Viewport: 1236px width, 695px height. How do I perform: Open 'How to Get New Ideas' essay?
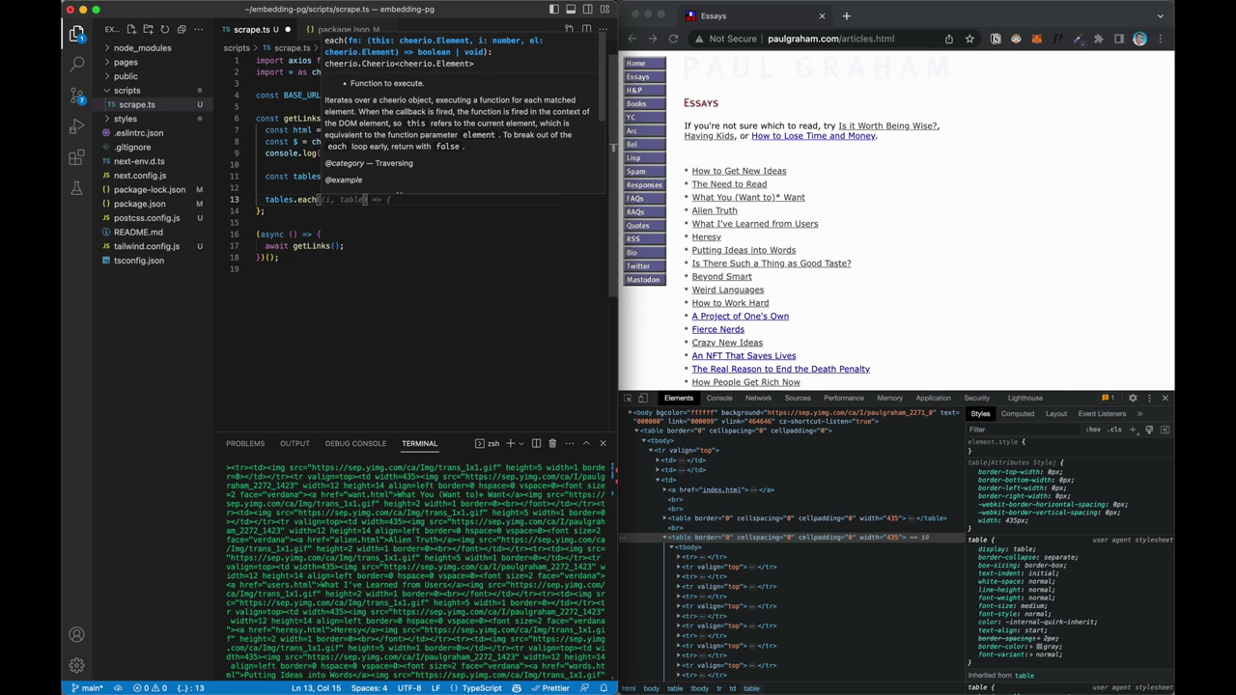pos(739,171)
